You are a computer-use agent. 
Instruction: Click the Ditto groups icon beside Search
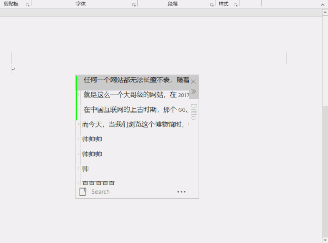tap(83, 192)
